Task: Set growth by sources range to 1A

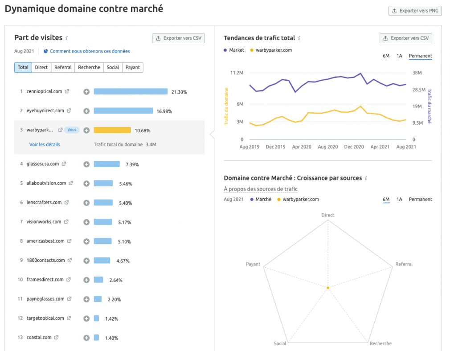Action: [x=399, y=199]
